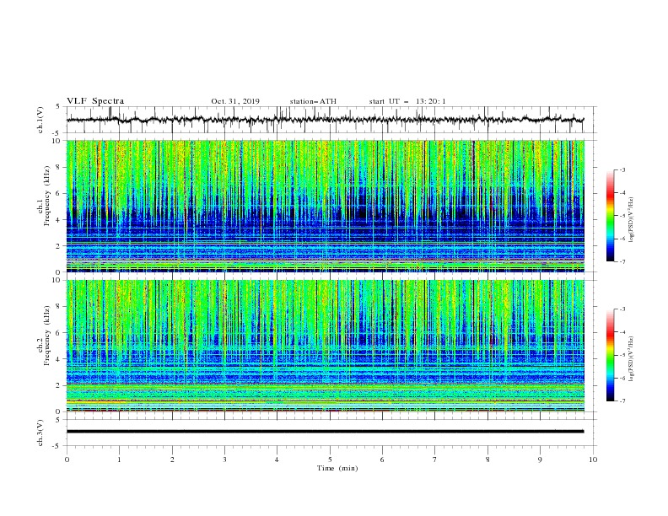Click the "-7" label on ch.1 colorbar
Image resolution: width=668 pixels, height=516 pixels.
point(622,261)
